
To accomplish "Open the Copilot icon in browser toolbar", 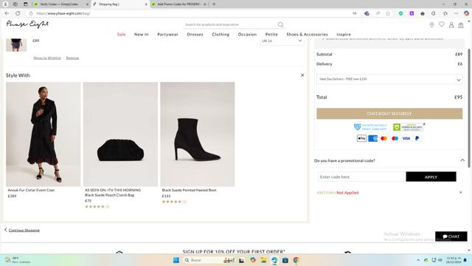I will [x=466, y=13].
